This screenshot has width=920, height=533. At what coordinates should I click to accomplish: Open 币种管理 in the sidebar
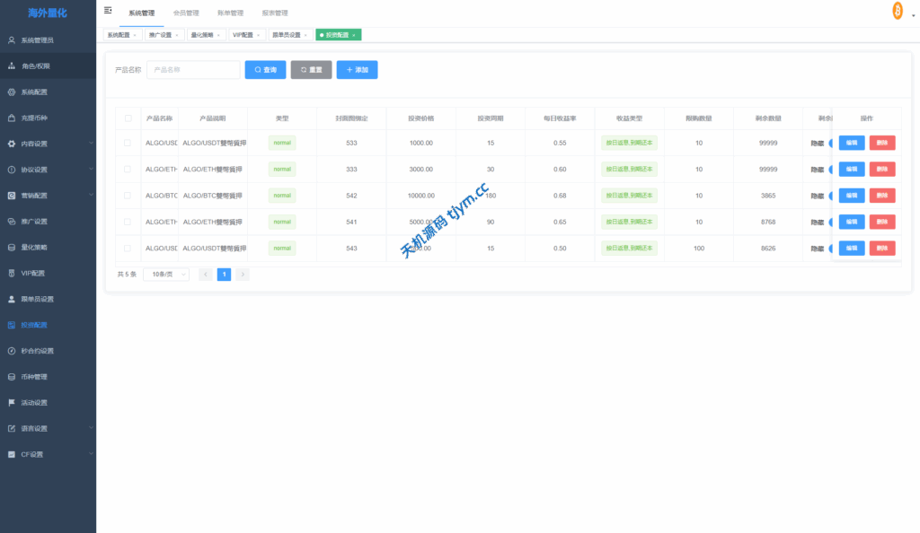tap(34, 377)
